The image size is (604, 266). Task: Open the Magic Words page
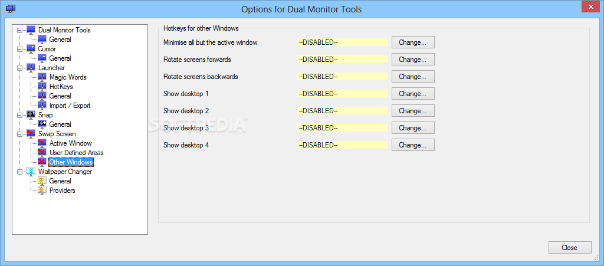68,77
